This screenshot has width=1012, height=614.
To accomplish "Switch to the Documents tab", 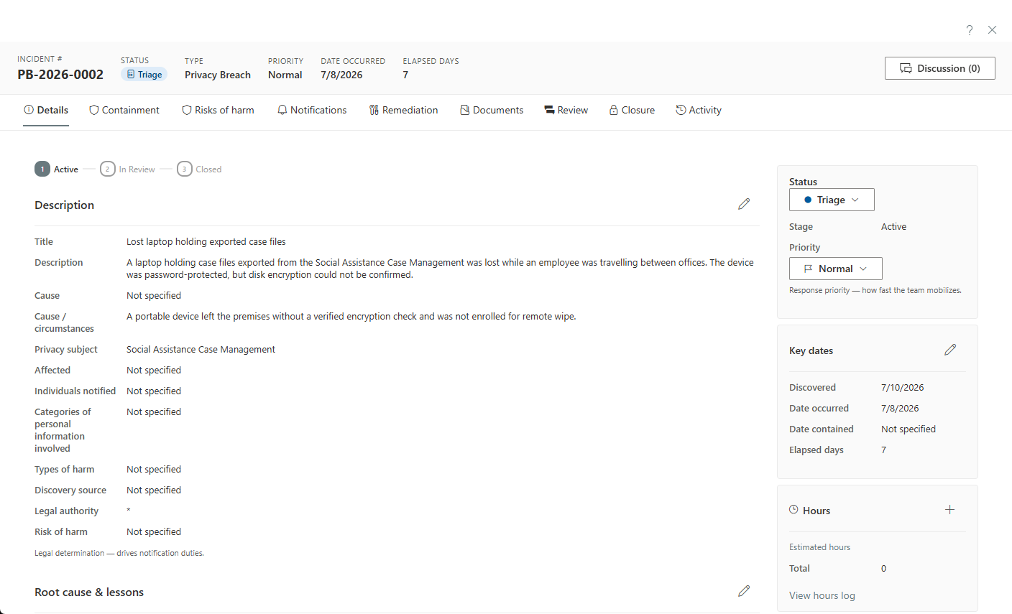I will tap(492, 110).
